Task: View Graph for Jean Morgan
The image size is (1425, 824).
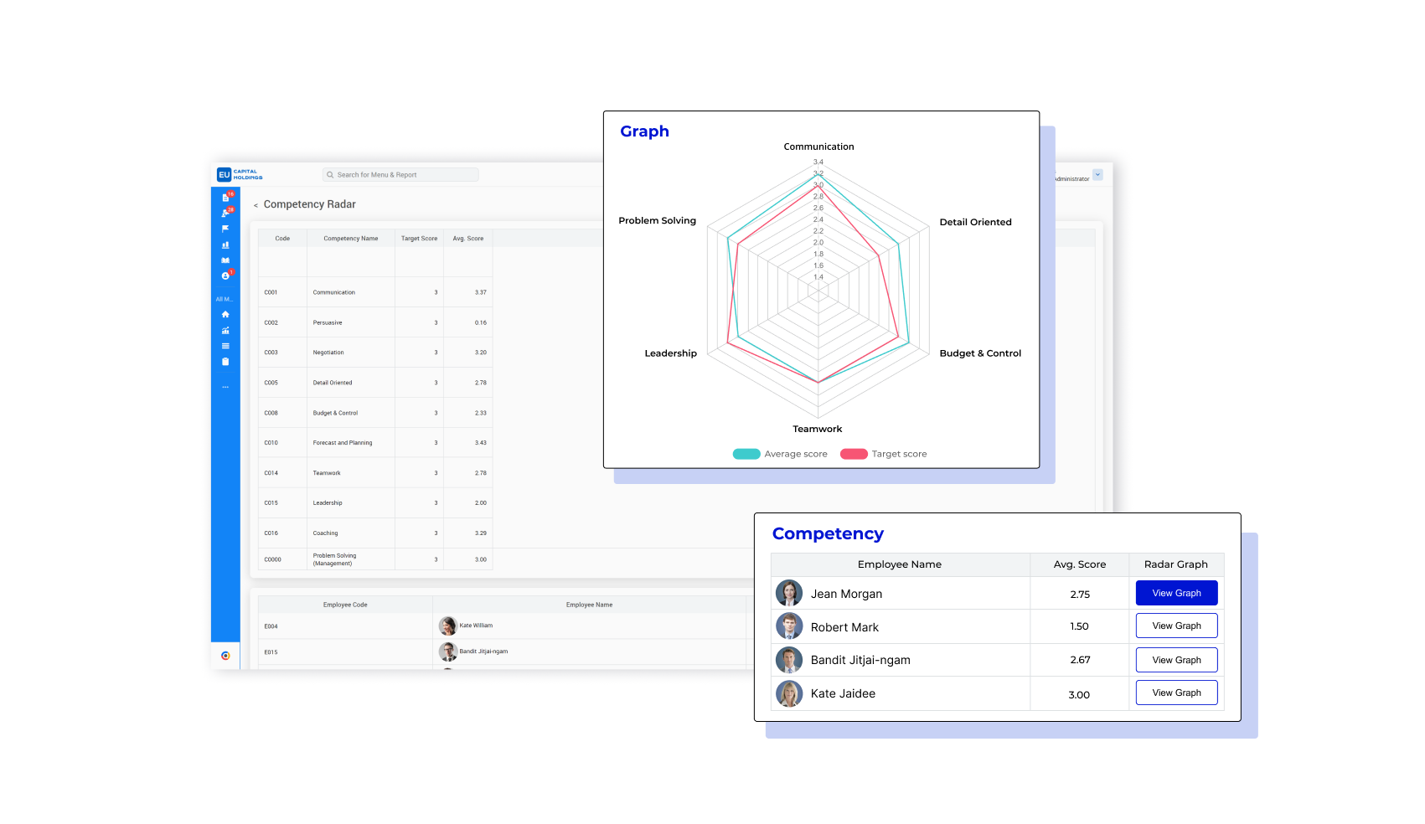Action: [1176, 593]
